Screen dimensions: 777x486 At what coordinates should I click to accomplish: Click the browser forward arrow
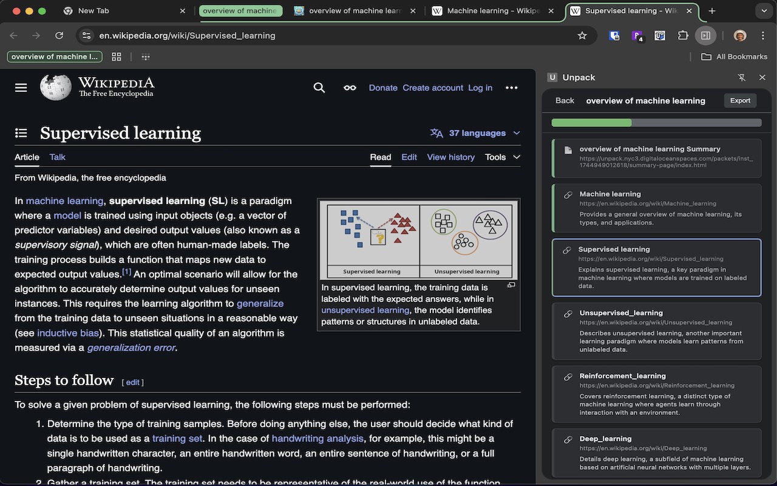click(x=36, y=35)
